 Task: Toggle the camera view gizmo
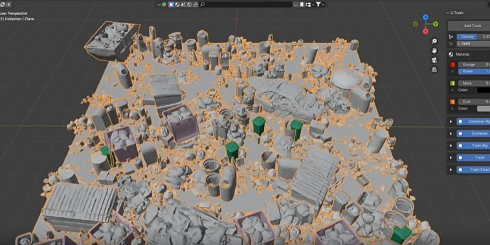pos(434,60)
